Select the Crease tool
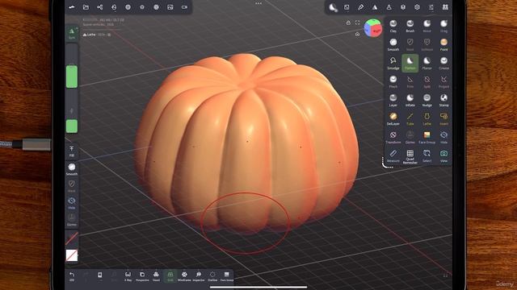Image resolution: width=517 pixels, height=290 pixels. pyautogui.click(x=443, y=63)
